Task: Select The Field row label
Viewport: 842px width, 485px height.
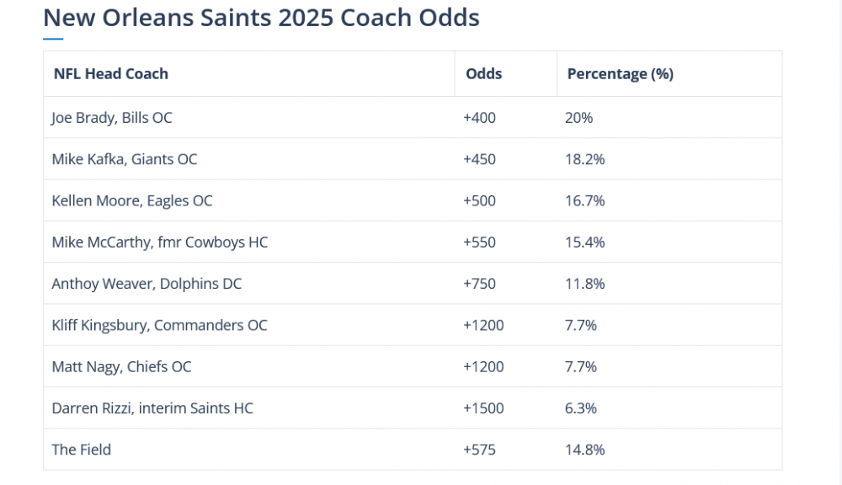Action: [82, 450]
